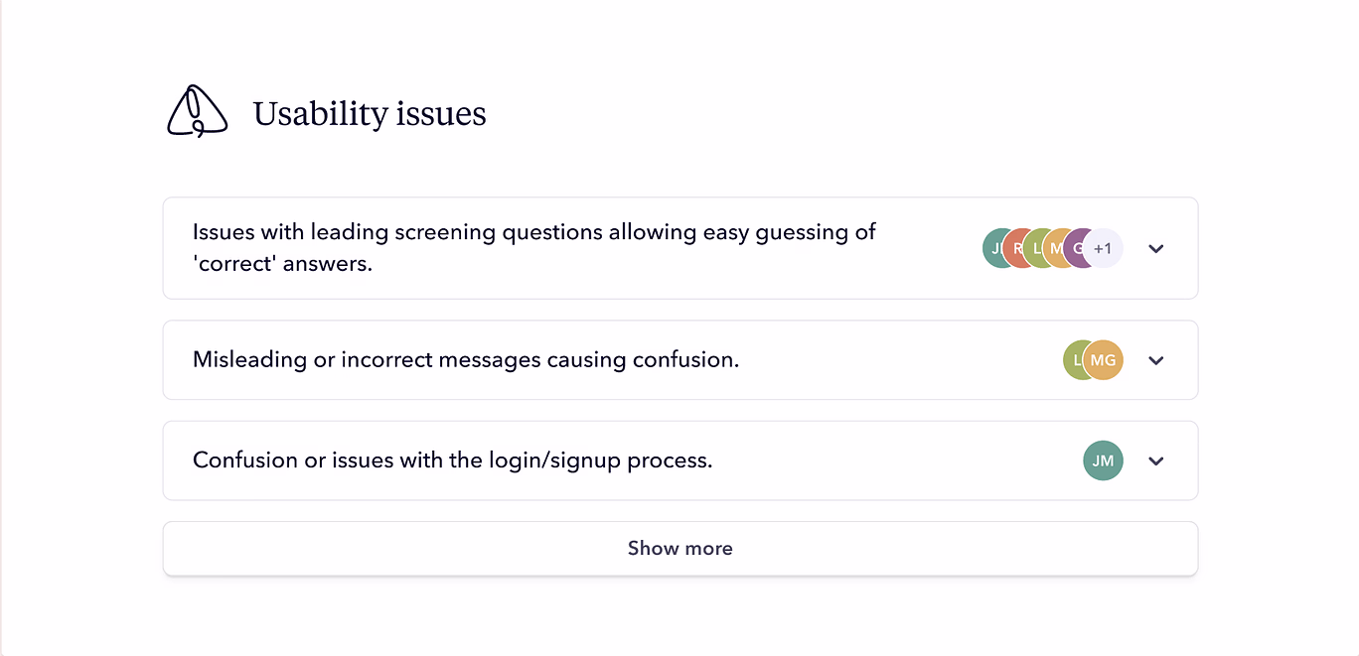Click the +1 additional participants badge
1359x656 pixels.
1105,248
